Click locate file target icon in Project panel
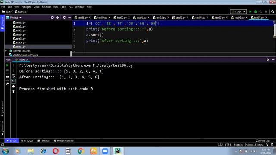 pyautogui.click(x=52, y=17)
